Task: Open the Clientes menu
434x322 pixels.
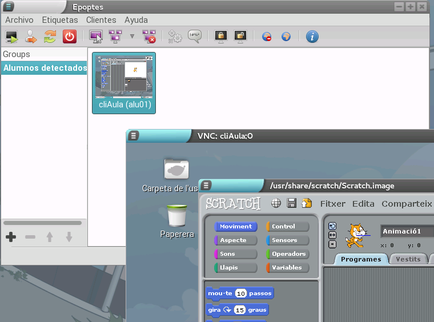Action: [x=101, y=20]
